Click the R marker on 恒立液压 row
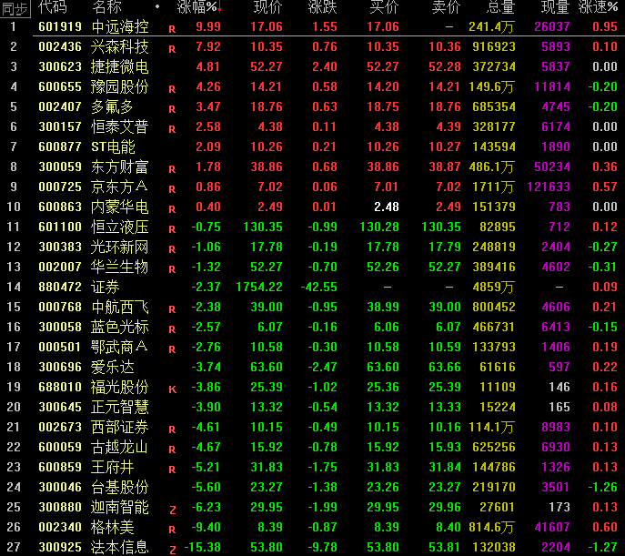Viewport: 625px width, 556px height. point(172,229)
